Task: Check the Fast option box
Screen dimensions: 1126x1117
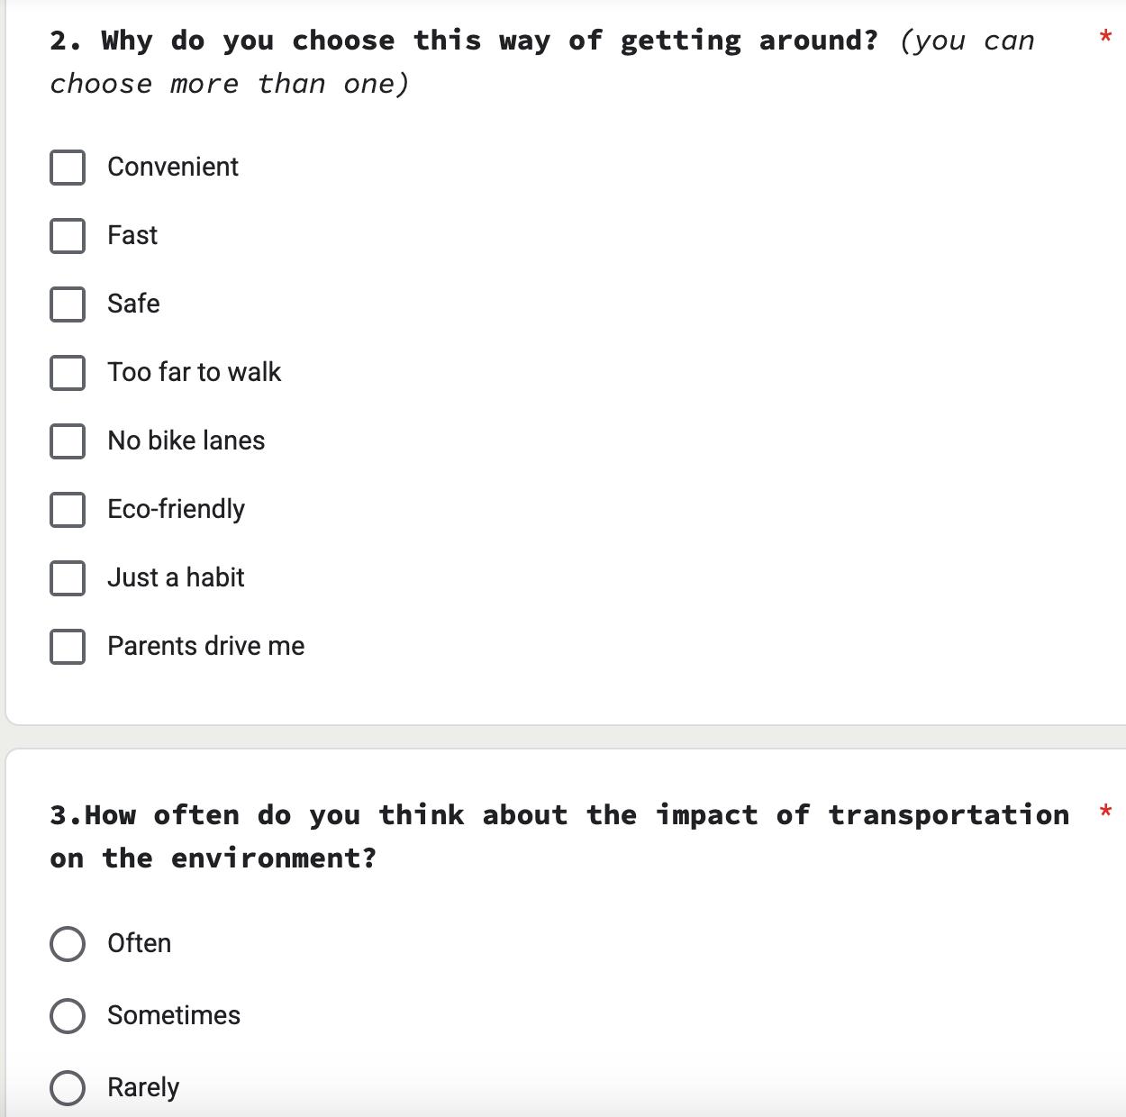Action: coord(68,236)
